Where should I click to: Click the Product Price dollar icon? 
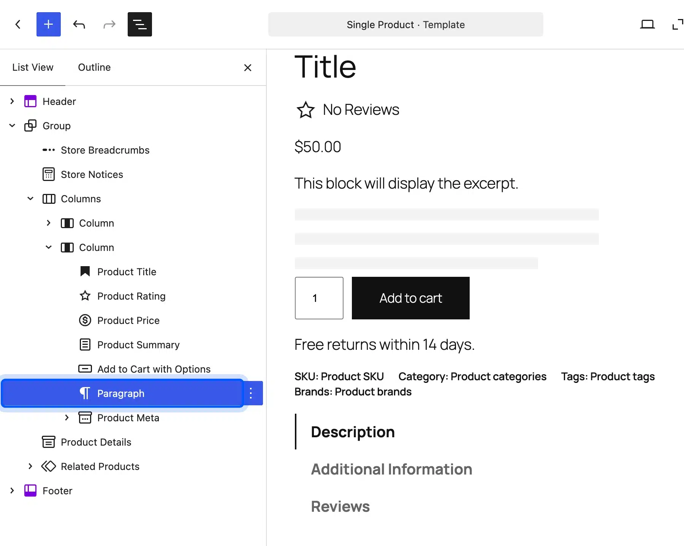[85, 320]
